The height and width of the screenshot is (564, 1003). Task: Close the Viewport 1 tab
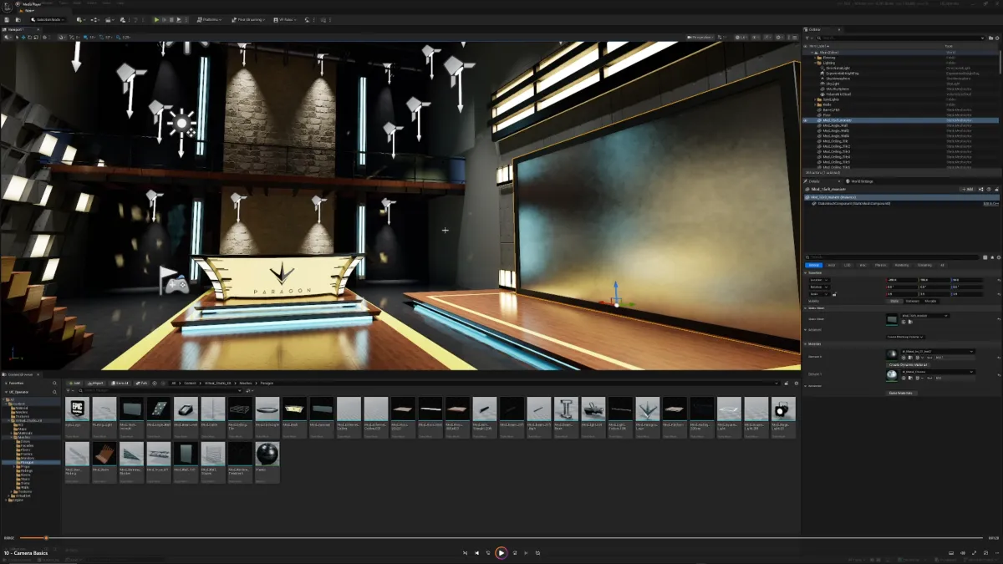pos(38,29)
